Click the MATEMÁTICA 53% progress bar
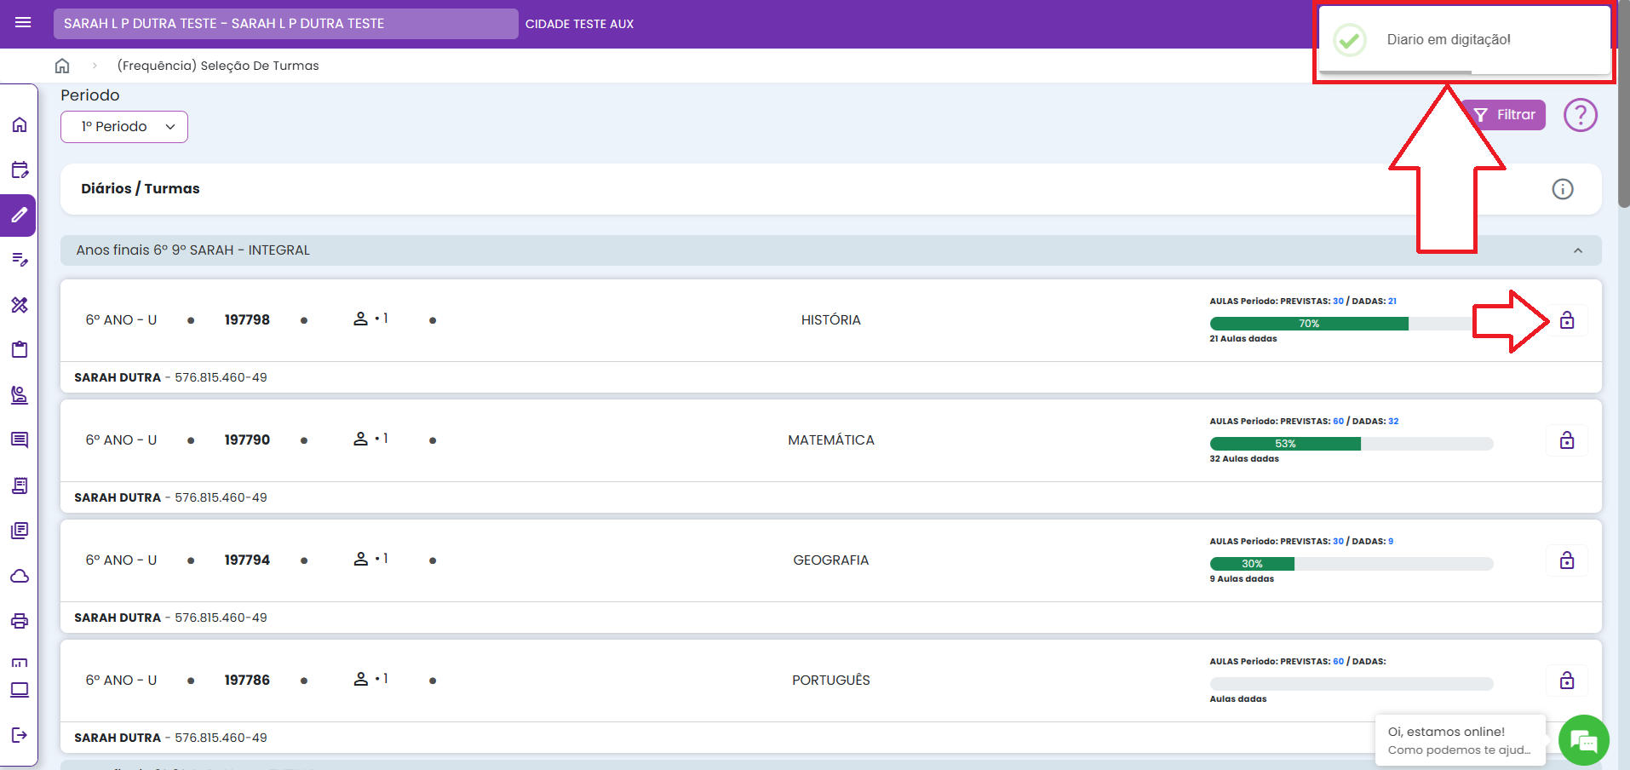Screen dimensions: 1630x770 click(1351, 444)
